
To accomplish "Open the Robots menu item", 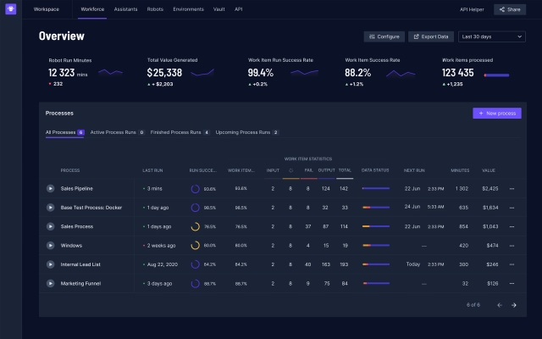I will pos(155,8).
